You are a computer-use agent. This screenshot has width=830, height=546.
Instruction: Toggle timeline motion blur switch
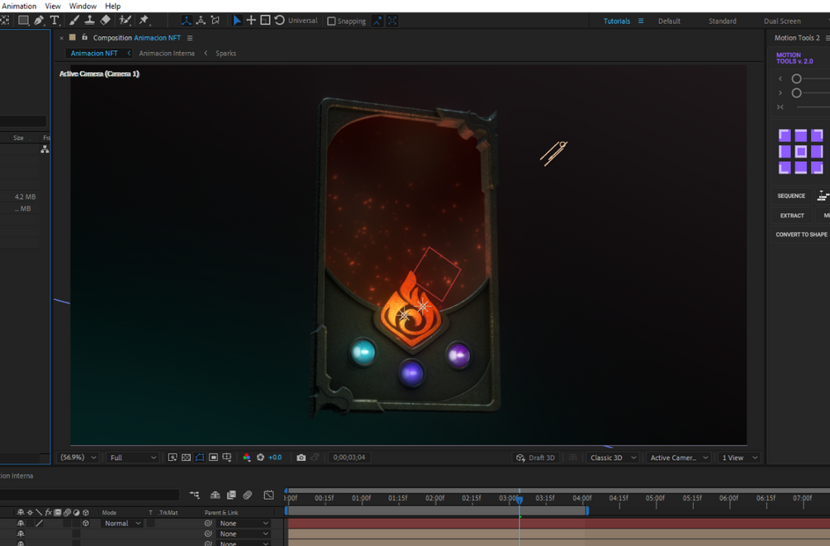click(x=247, y=495)
